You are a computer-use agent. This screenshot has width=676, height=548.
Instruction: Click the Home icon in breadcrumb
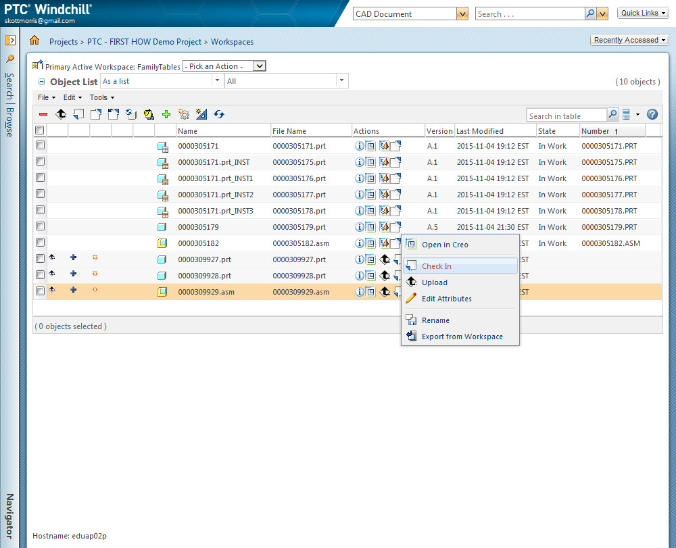coord(34,41)
